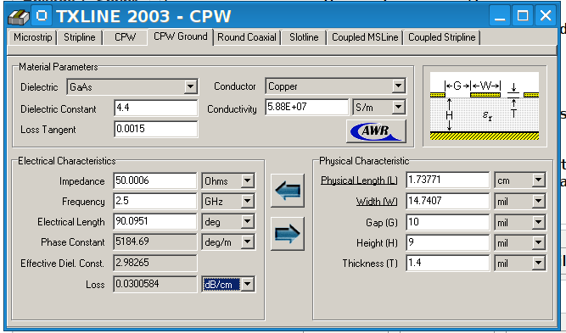The height and width of the screenshot is (333, 566).
Task: Click the Width (W) label
Action: click(x=377, y=202)
